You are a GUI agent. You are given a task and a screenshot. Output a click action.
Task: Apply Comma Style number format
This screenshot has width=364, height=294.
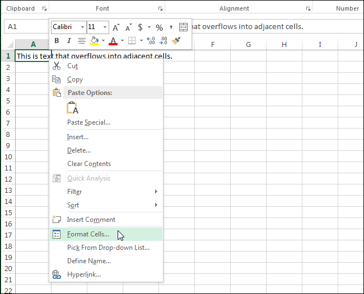(x=171, y=26)
